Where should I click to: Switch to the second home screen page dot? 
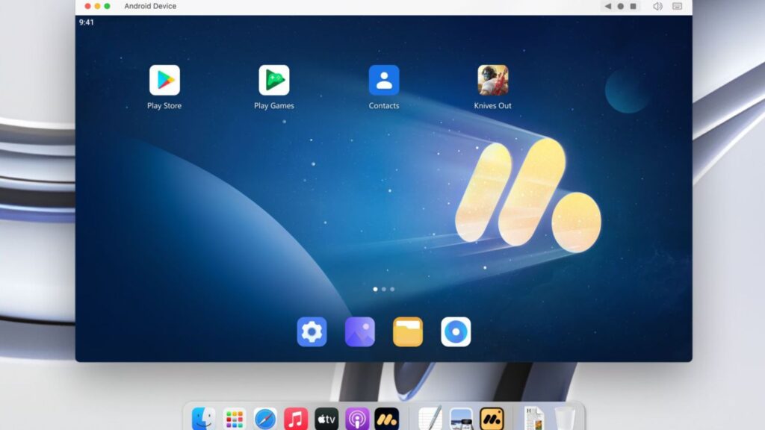[384, 289]
